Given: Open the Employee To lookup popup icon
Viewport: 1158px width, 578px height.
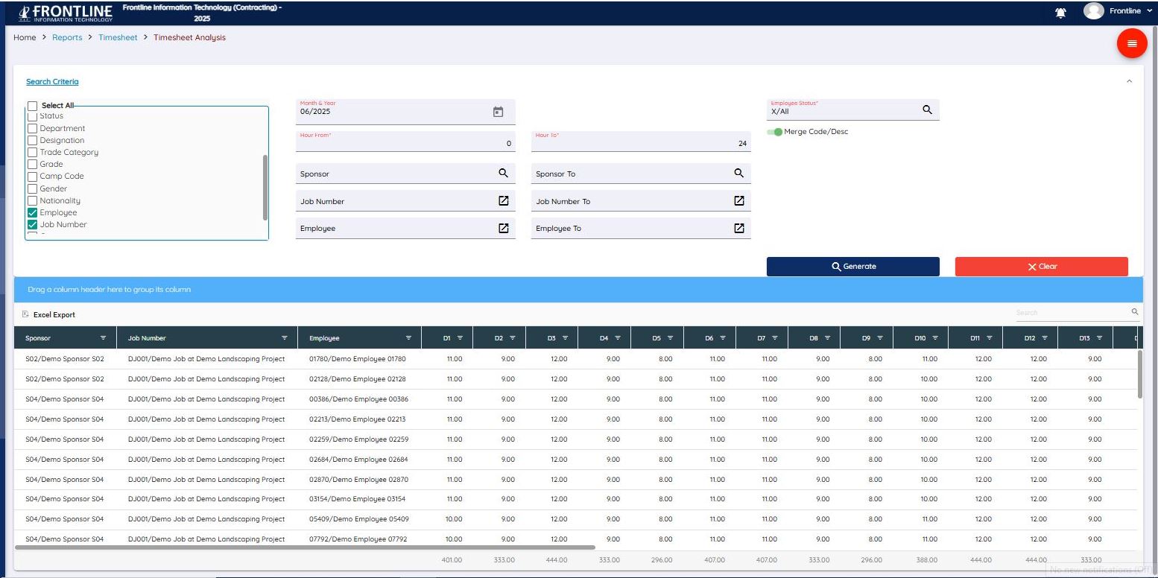Looking at the screenshot, I should pyautogui.click(x=738, y=228).
